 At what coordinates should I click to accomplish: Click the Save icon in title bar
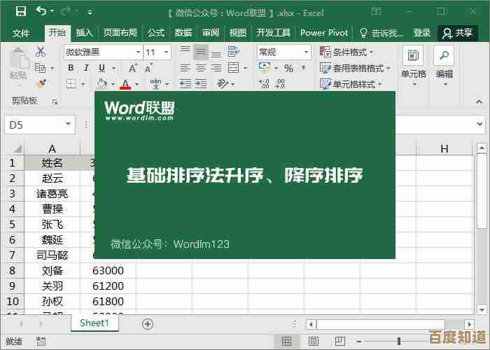(21, 12)
